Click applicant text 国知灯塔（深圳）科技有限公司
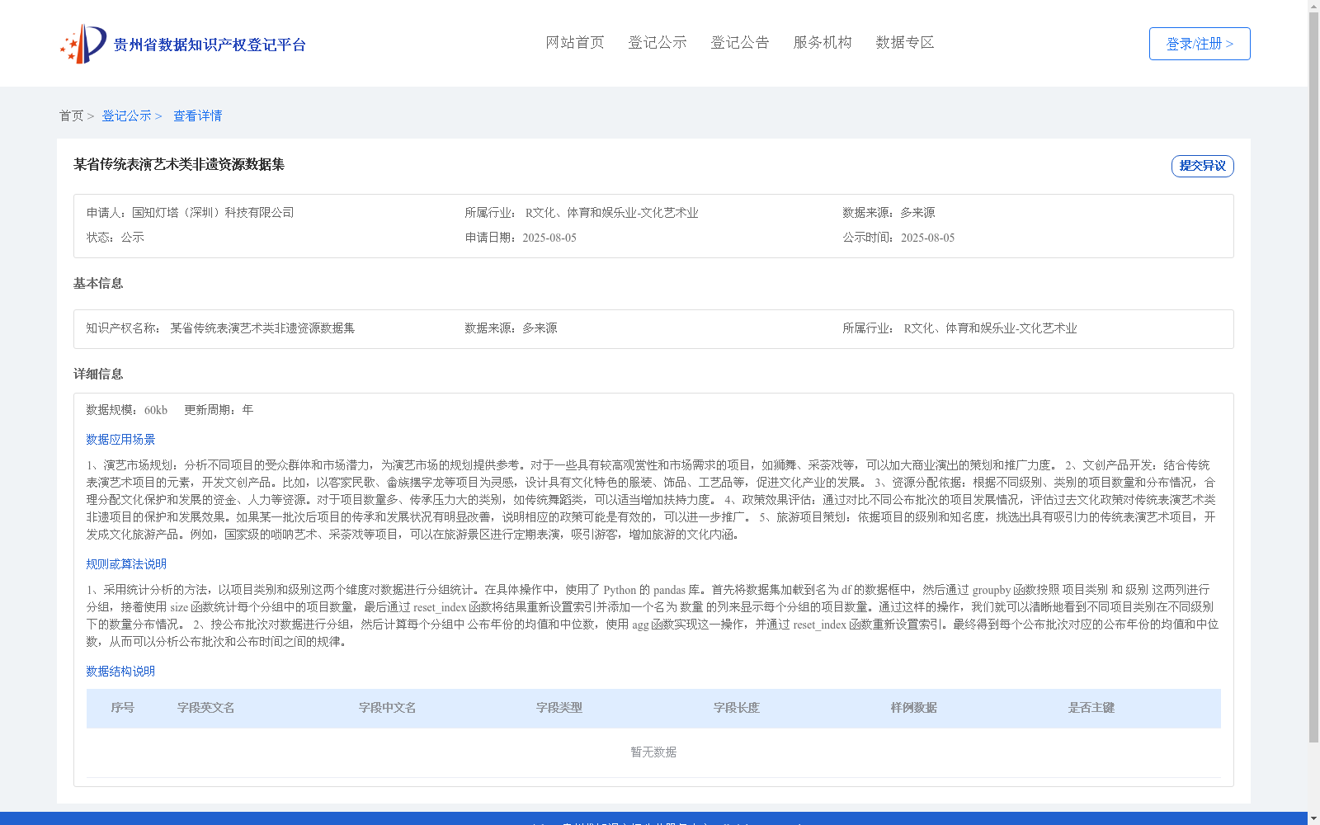The height and width of the screenshot is (825, 1320). click(x=213, y=213)
